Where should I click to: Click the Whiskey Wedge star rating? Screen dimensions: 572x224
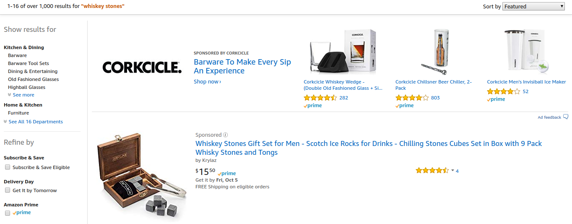[320, 98]
